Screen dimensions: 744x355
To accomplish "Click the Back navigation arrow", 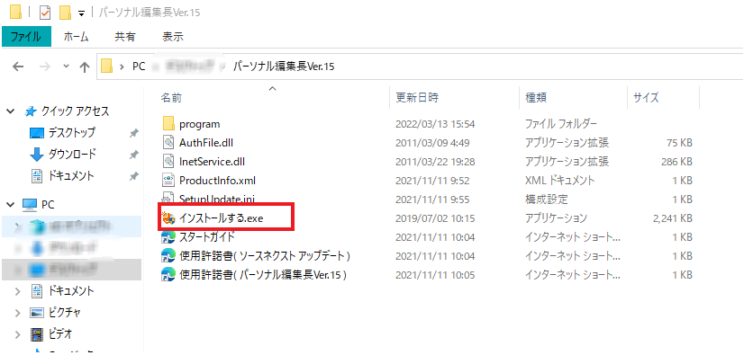I will pyautogui.click(x=18, y=67).
